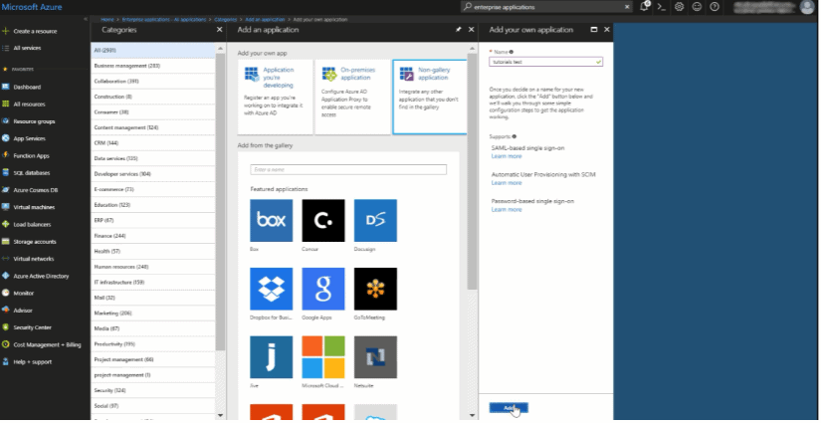Screen dimensions: 821x423
Task: Click the Add an application breadcrumb
Action: (265, 19)
